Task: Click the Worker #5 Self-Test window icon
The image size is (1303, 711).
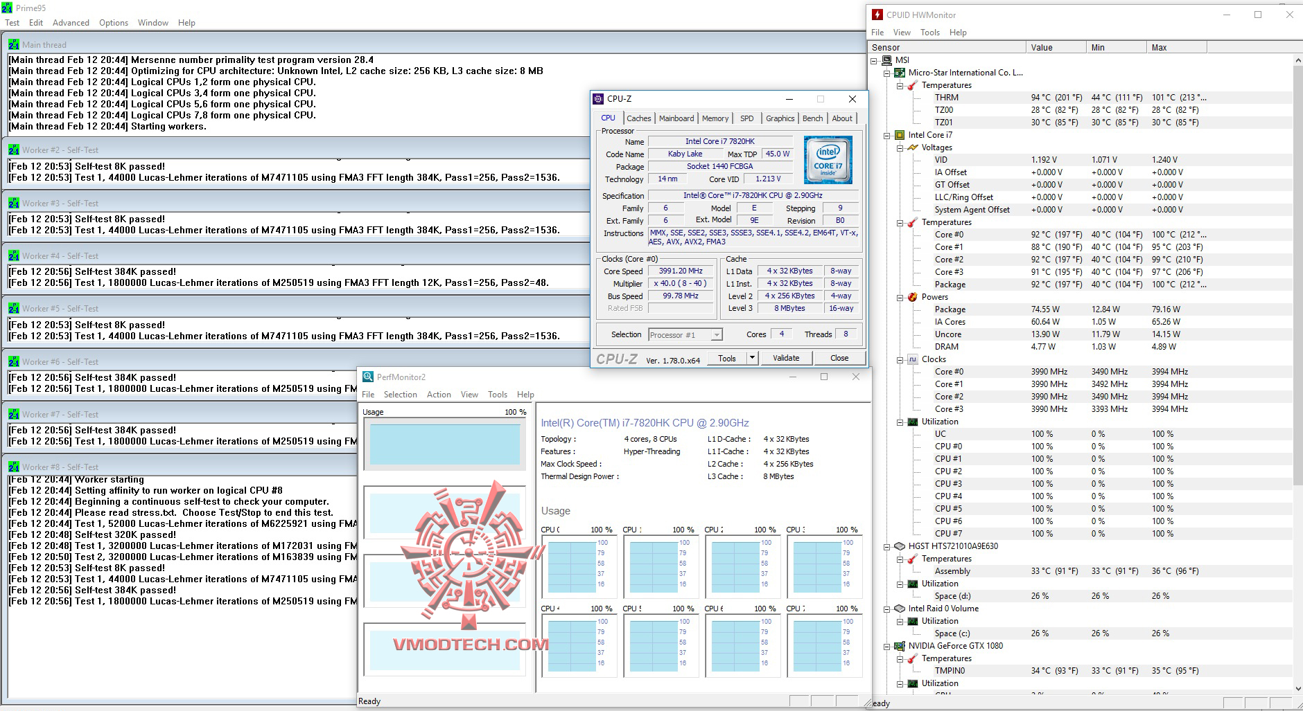Action: pyautogui.click(x=14, y=308)
